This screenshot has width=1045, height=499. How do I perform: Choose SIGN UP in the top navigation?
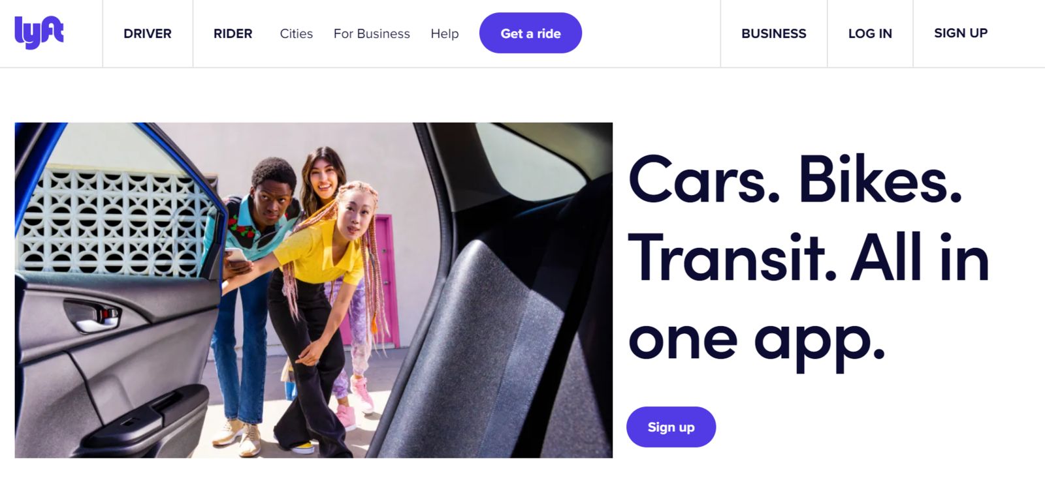961,33
